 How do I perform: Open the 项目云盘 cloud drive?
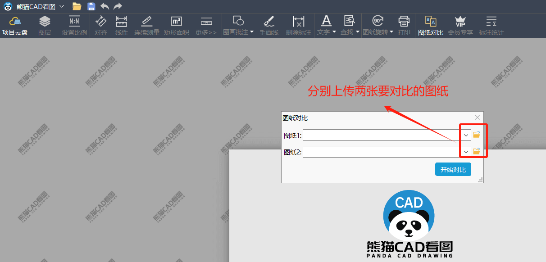click(x=15, y=26)
